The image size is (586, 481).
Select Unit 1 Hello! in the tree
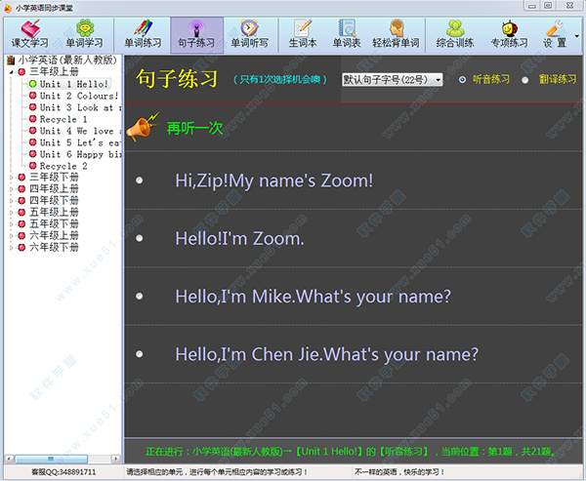(74, 84)
